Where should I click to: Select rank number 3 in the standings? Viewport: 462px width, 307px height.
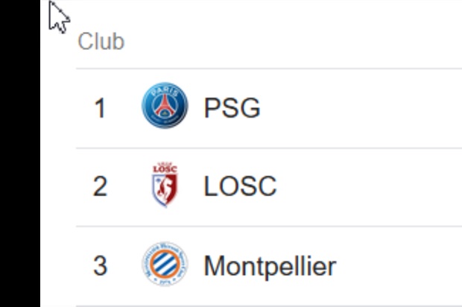click(100, 266)
